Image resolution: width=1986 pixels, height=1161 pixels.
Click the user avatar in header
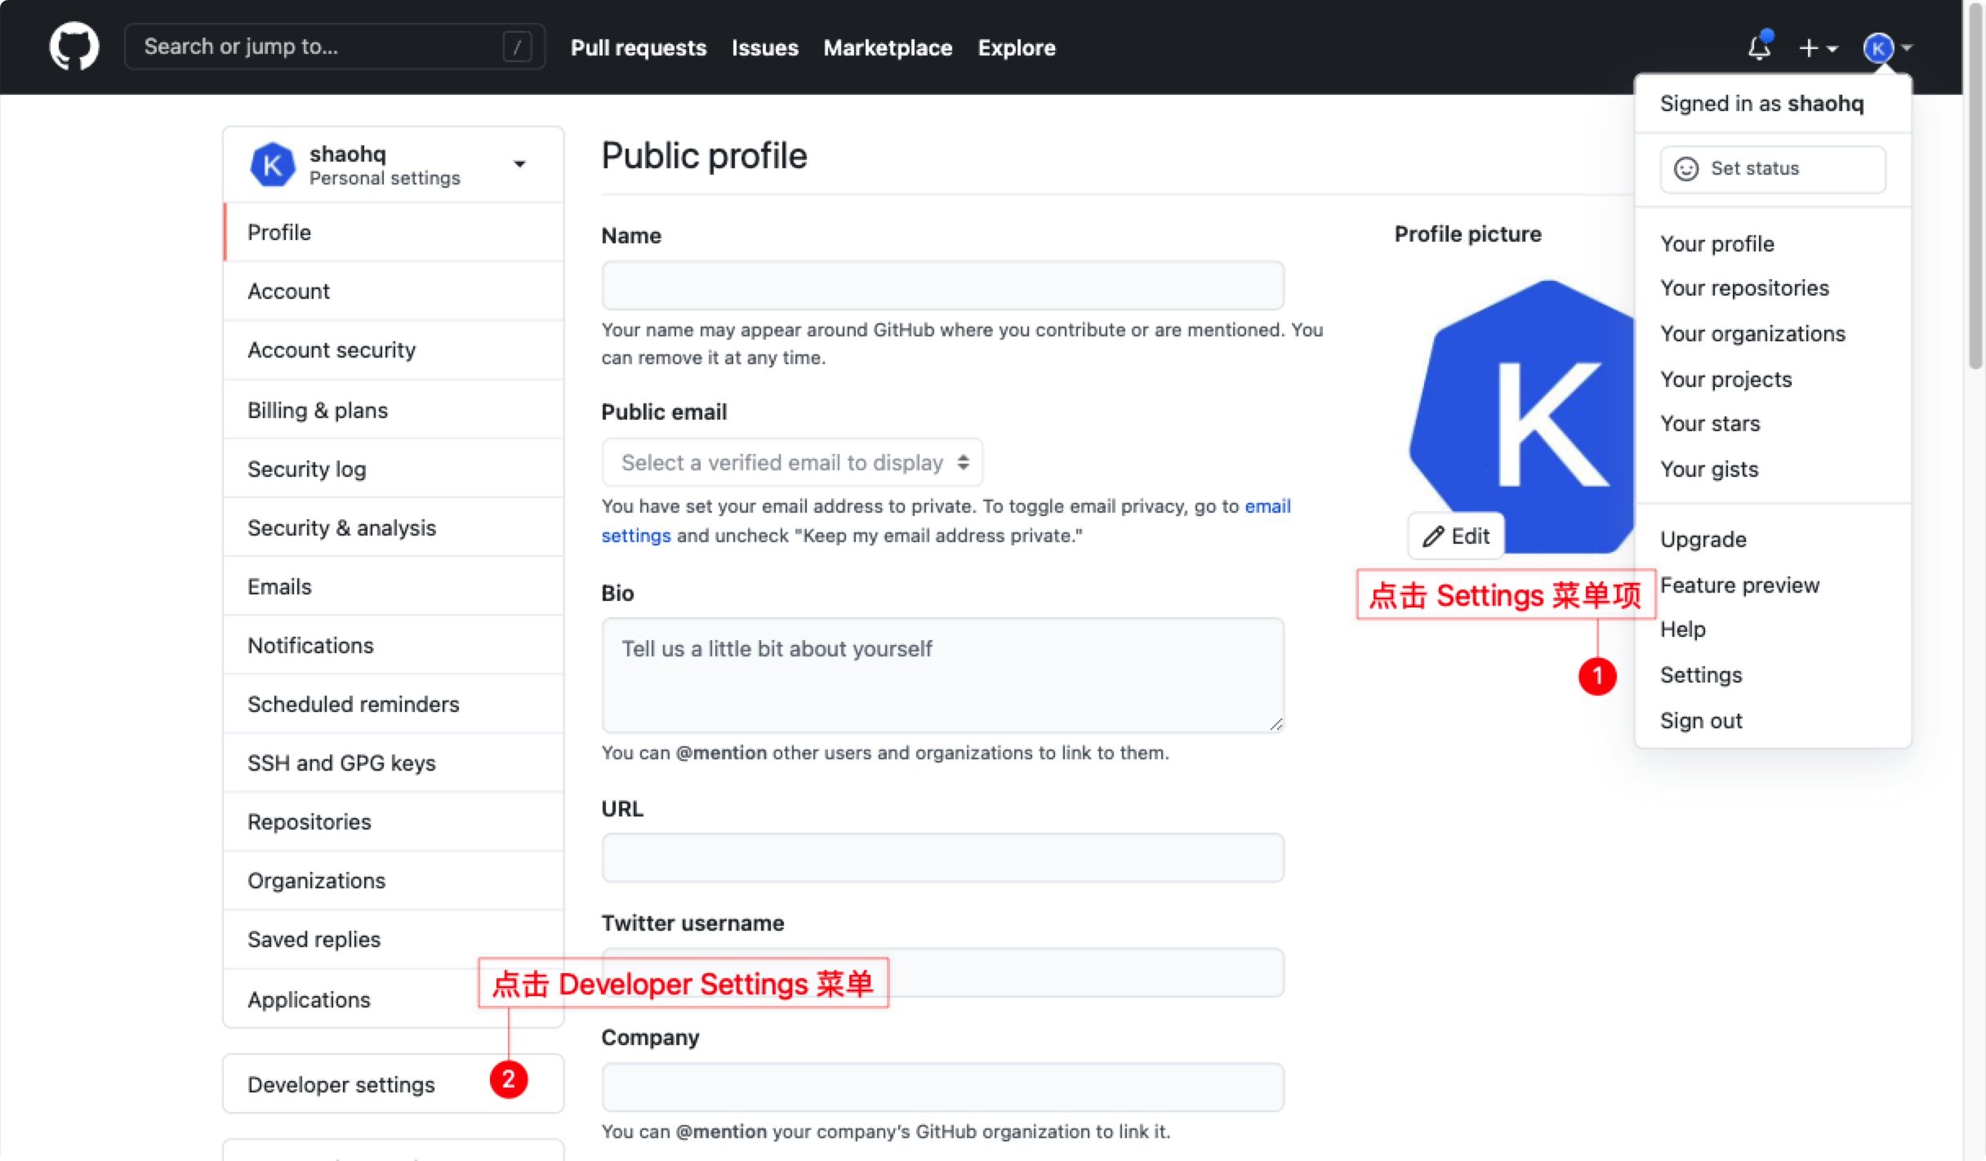click(x=1878, y=48)
